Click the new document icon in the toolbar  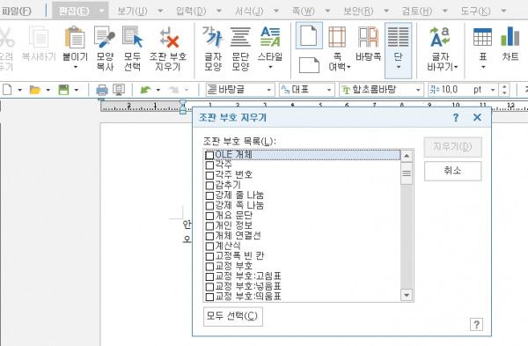point(7,90)
